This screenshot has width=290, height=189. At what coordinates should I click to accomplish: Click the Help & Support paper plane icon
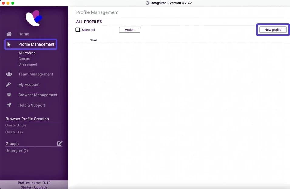(9, 105)
